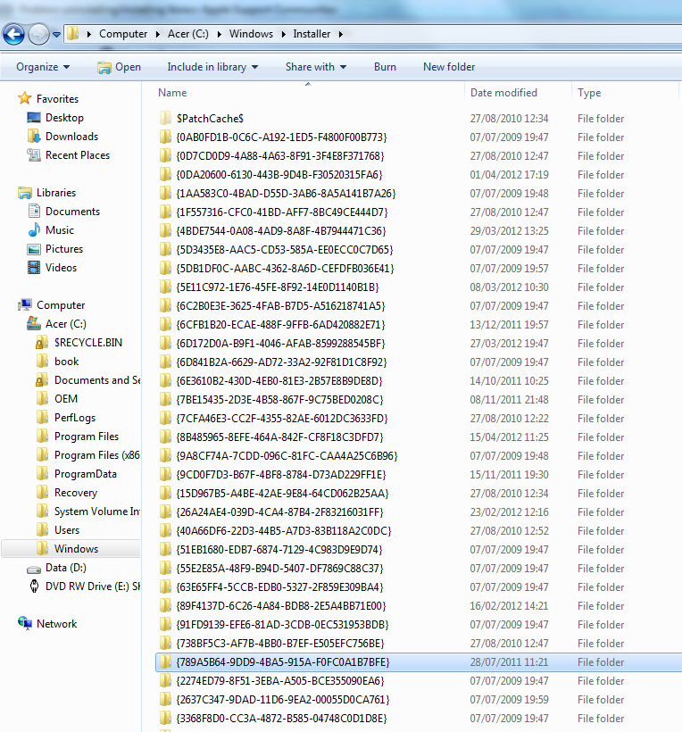Select folder icon for {2637C347-9DAD-11D6-9EA2-00055D0CA761}
Screen dimensions: 682x732
[165, 699]
